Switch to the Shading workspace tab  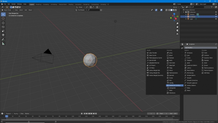point(71,4)
